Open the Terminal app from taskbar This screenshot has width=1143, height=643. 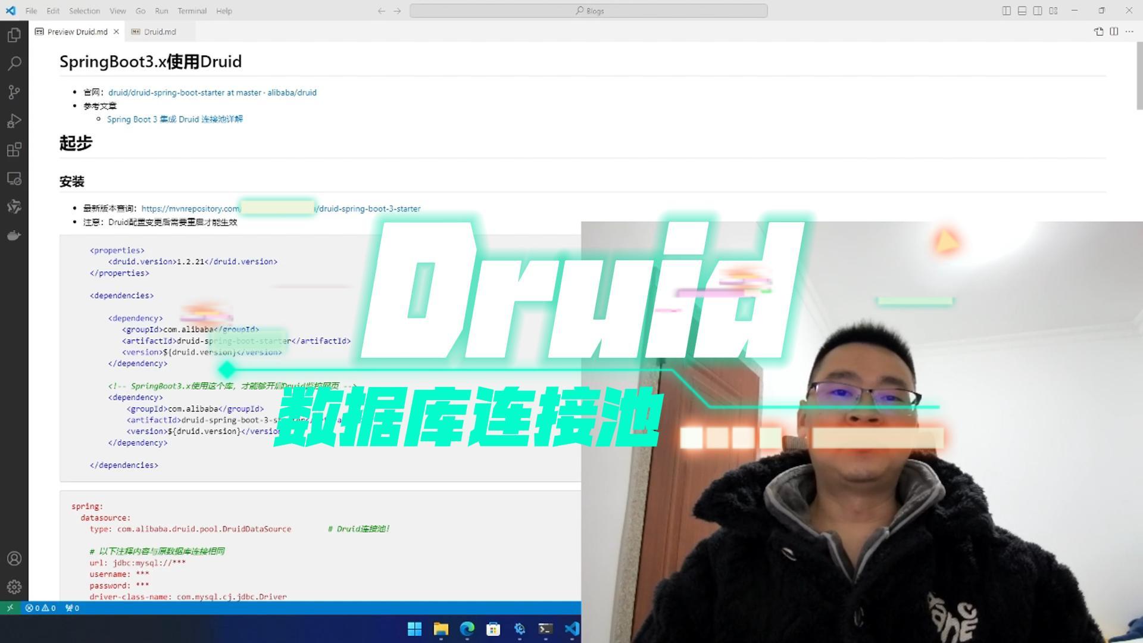click(x=545, y=629)
